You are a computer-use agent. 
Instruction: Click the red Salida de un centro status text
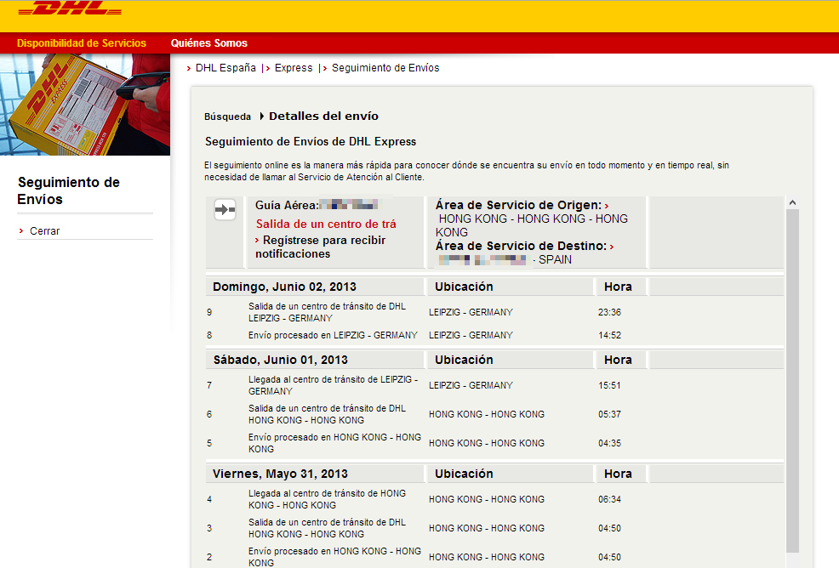tap(326, 224)
